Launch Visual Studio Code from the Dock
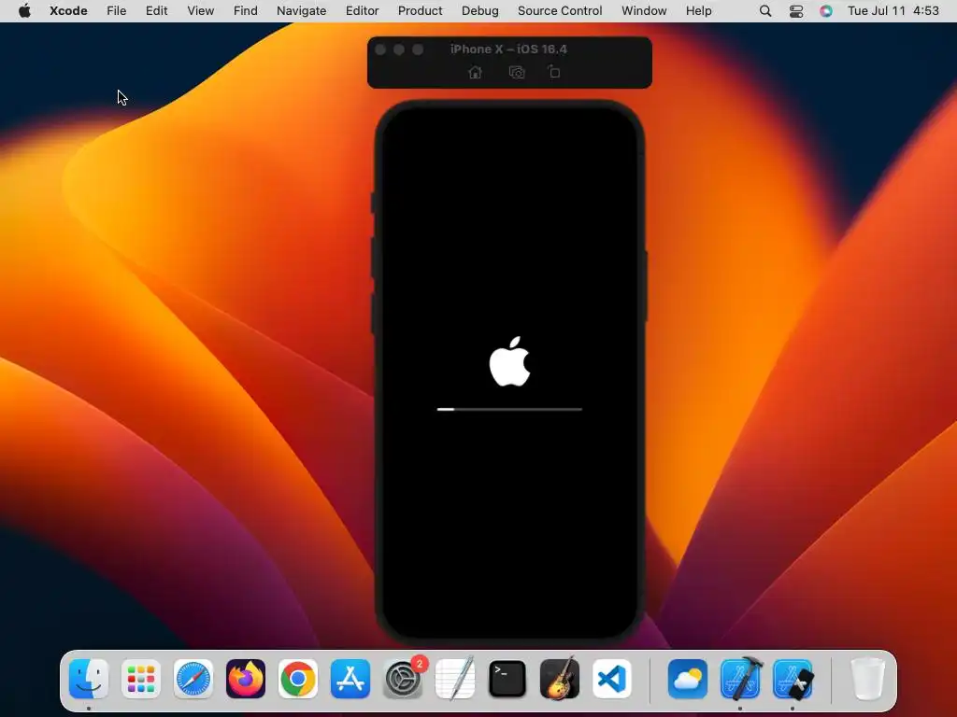 (x=612, y=679)
